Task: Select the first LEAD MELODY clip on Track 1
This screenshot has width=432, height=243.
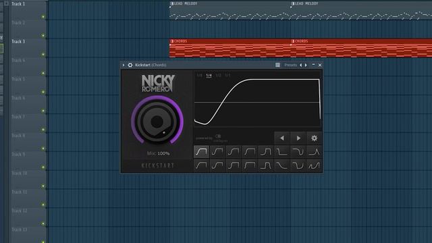Action: 230,11
